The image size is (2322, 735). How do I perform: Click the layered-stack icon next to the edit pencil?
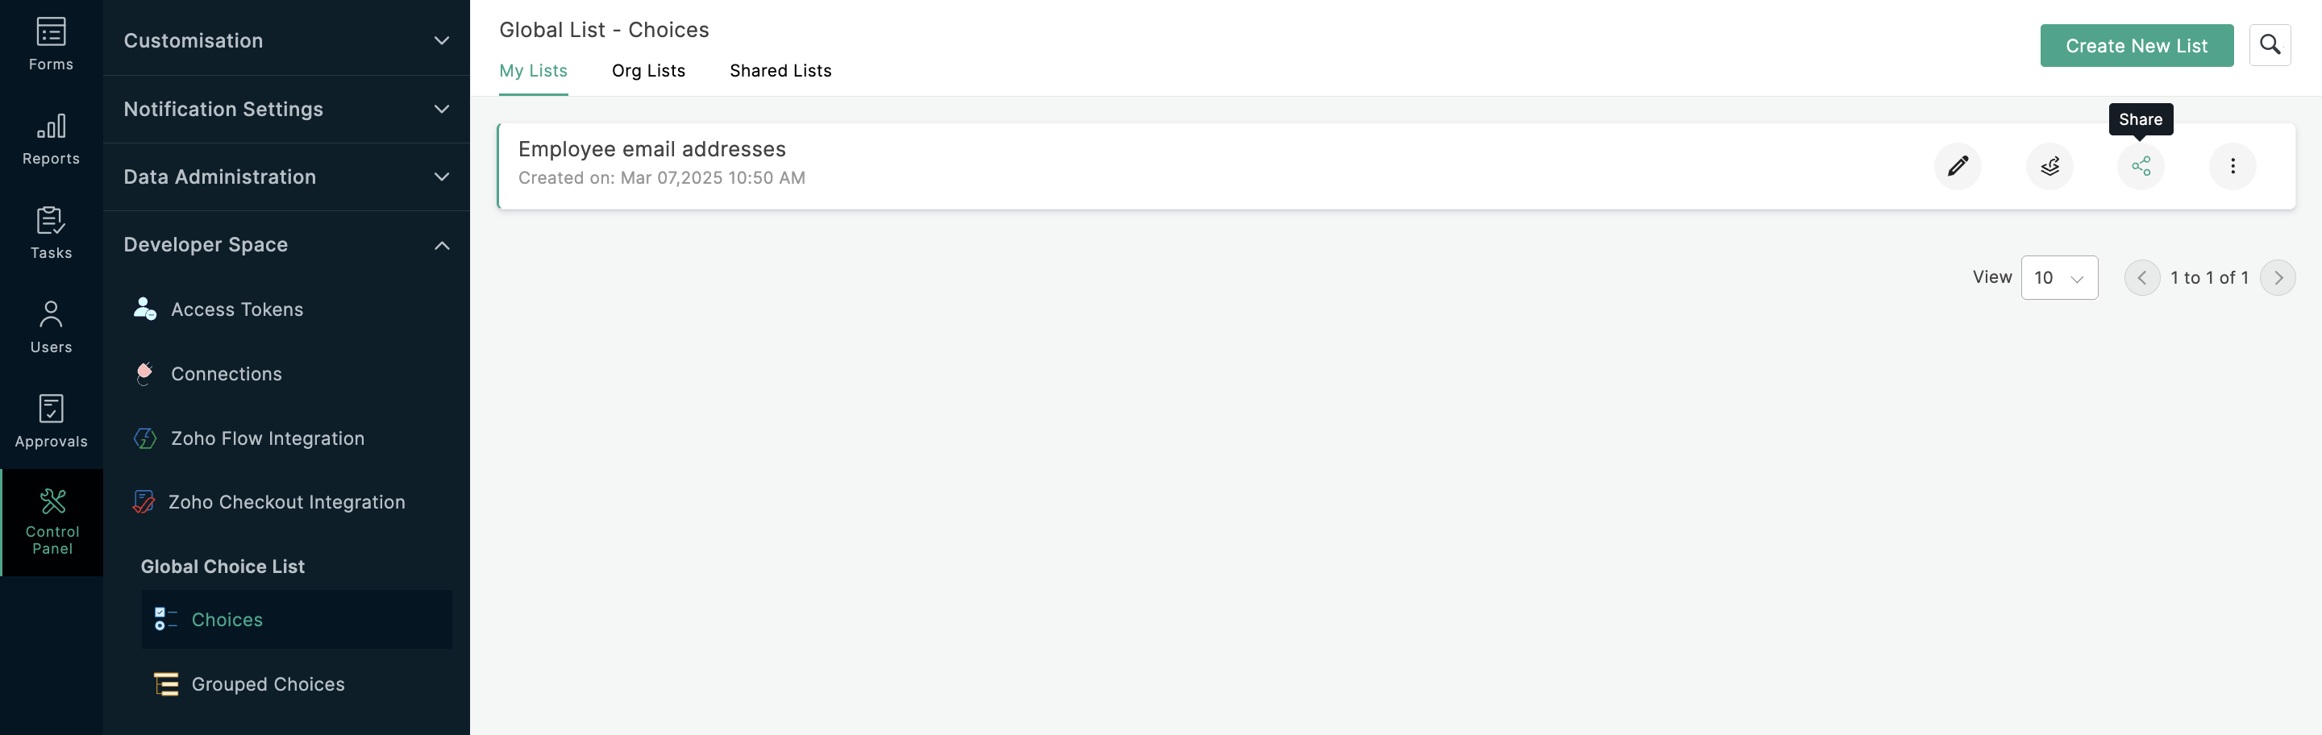coord(2049,166)
